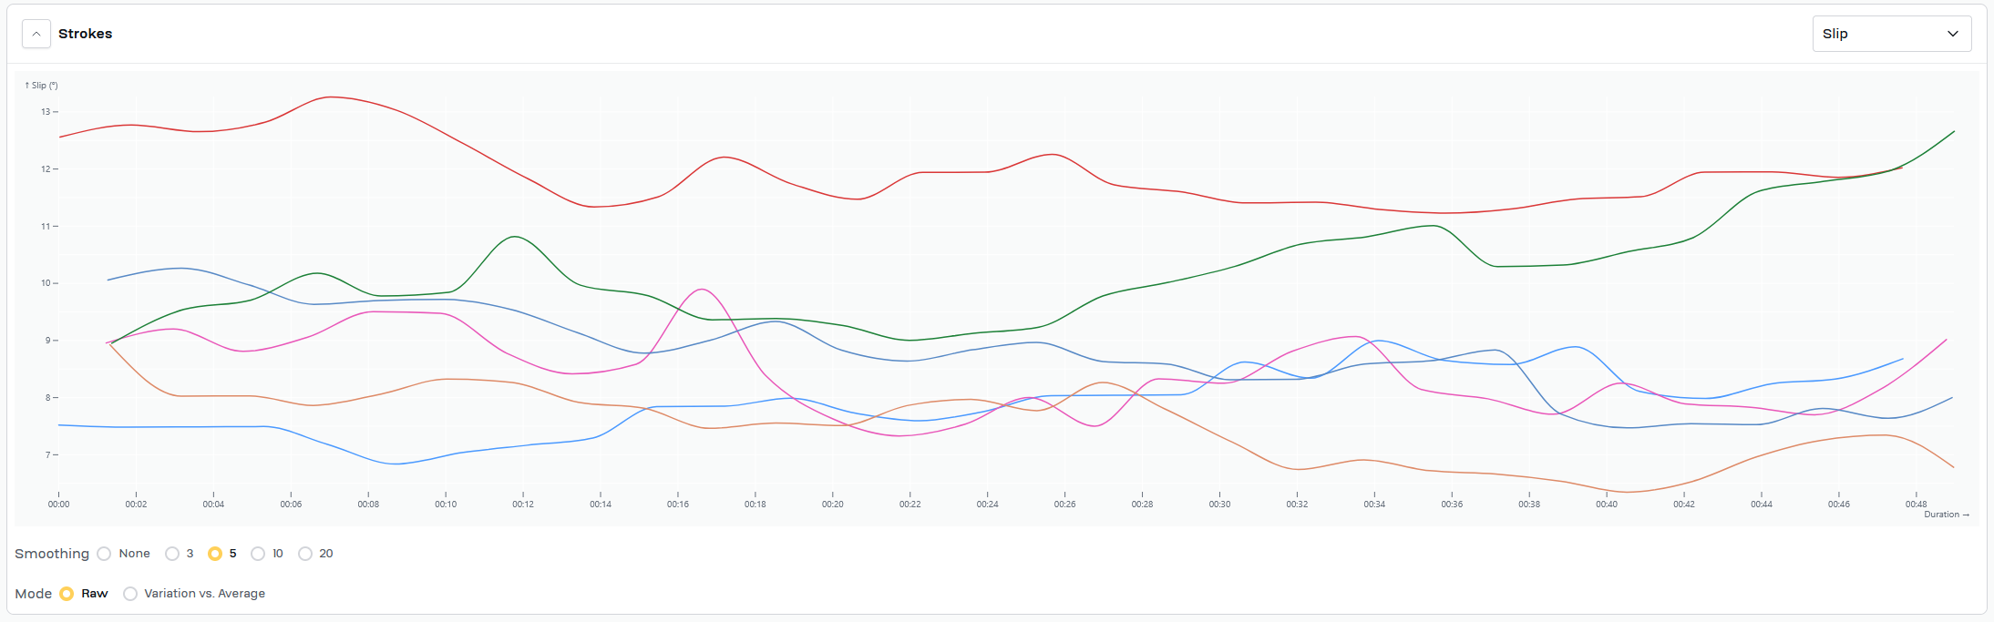
Task: Click the Smoothing label text
Action: [x=52, y=554]
